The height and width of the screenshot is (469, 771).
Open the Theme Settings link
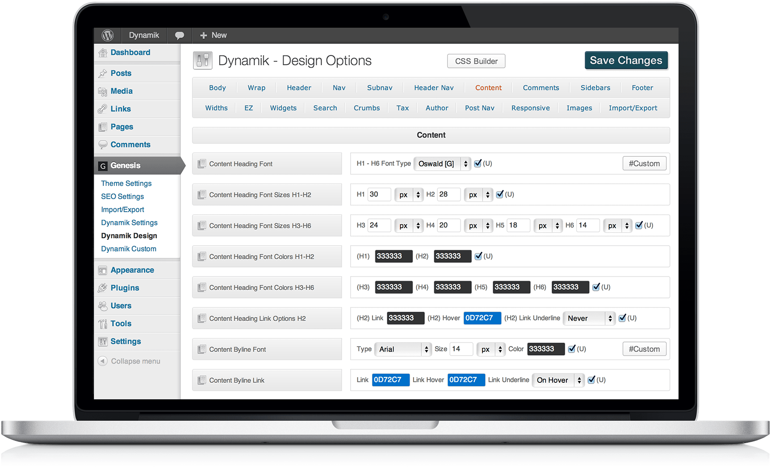[126, 183]
